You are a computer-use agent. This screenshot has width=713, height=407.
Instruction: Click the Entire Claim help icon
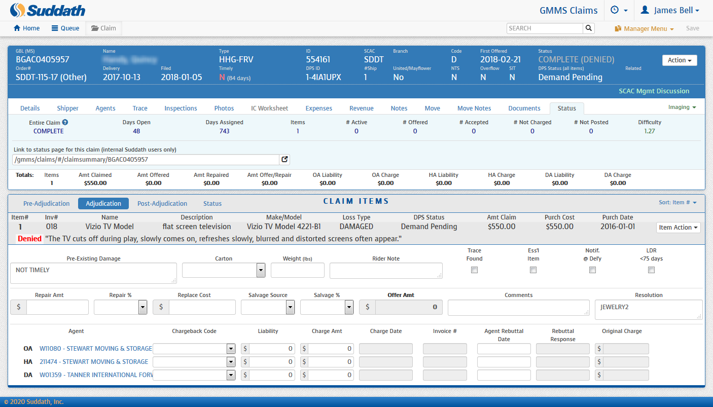click(65, 122)
